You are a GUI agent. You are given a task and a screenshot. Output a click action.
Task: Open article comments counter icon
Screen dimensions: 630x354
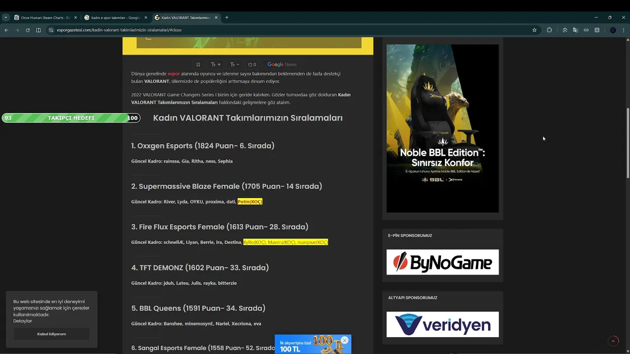point(252,64)
